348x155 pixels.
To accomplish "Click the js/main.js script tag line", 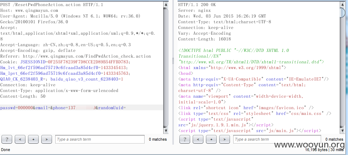I will click(250, 131).
